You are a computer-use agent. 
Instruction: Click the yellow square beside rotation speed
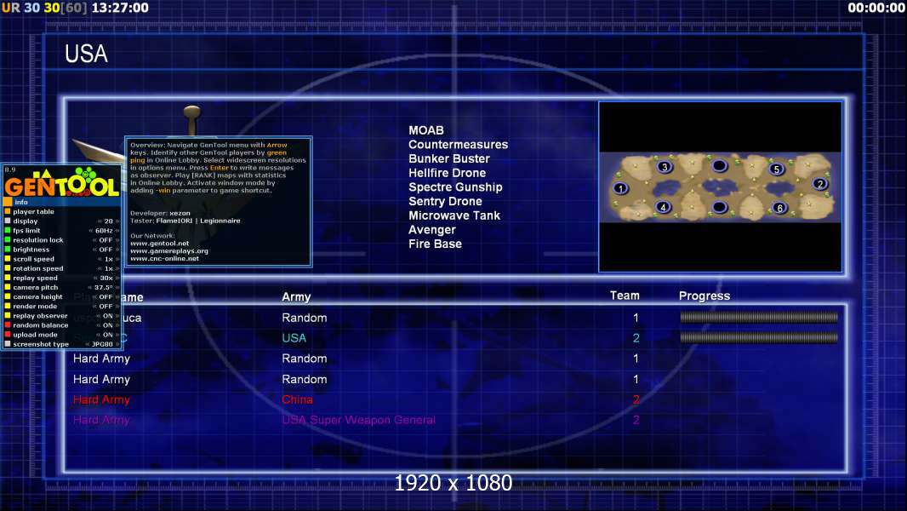pyautogui.click(x=8, y=268)
